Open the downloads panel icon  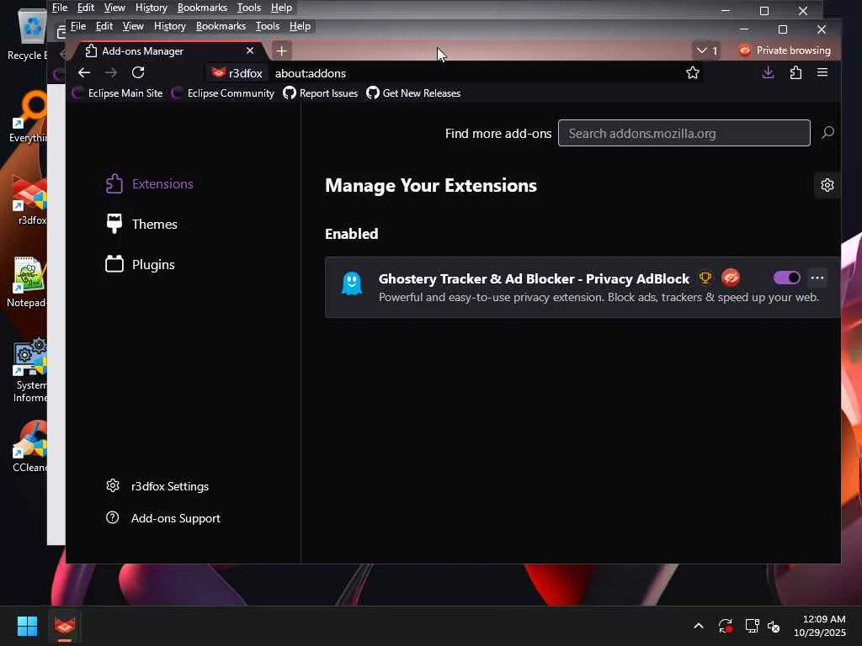(x=768, y=72)
